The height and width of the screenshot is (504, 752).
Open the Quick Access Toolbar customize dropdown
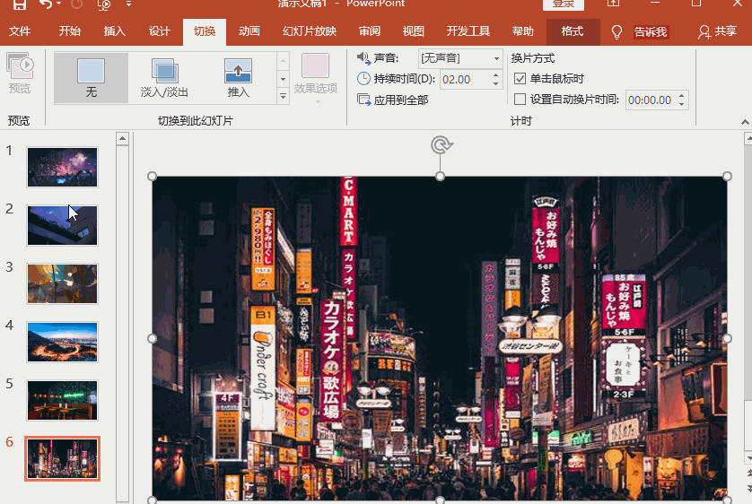click(x=128, y=4)
